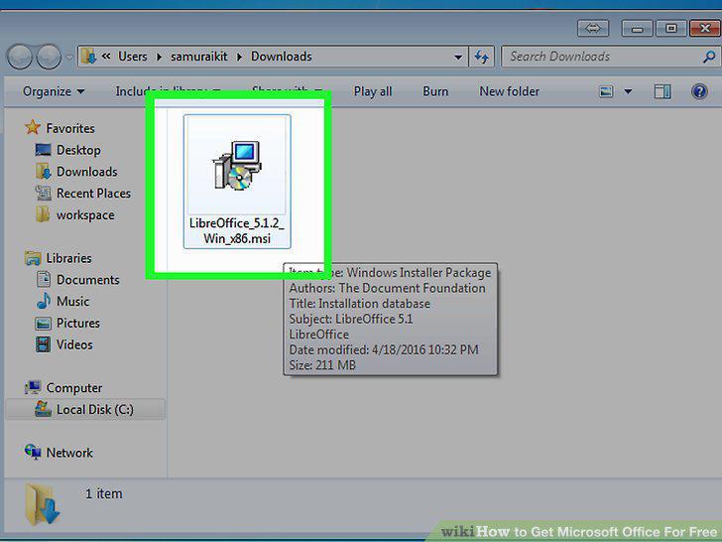Select Libraries in the navigation pane
The height and width of the screenshot is (542, 722).
(x=68, y=258)
